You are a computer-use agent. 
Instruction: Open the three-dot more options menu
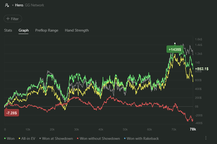click(206, 138)
